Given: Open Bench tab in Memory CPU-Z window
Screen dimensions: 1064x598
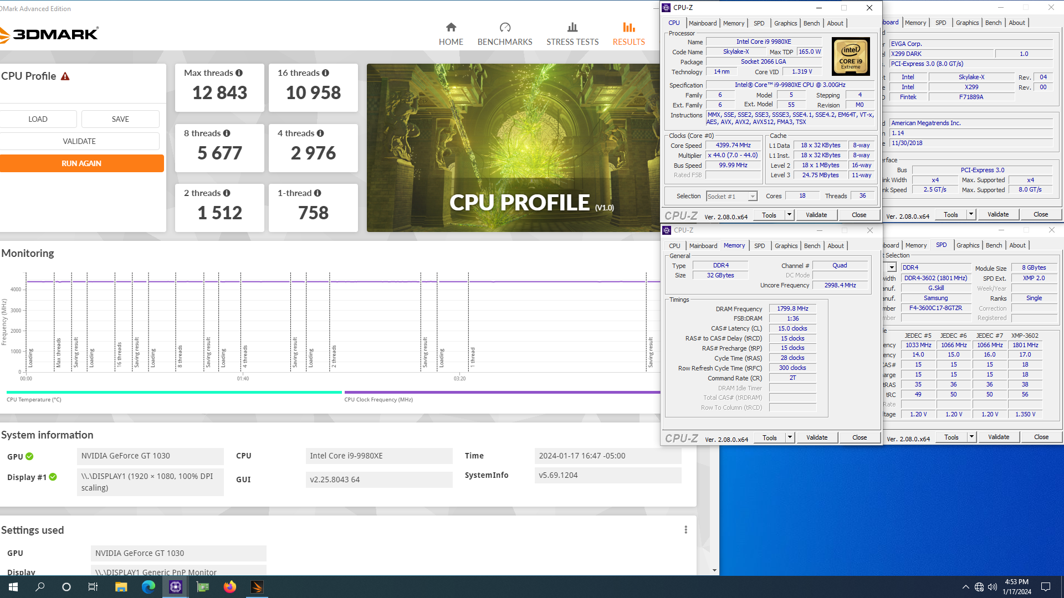Looking at the screenshot, I should [x=812, y=246].
